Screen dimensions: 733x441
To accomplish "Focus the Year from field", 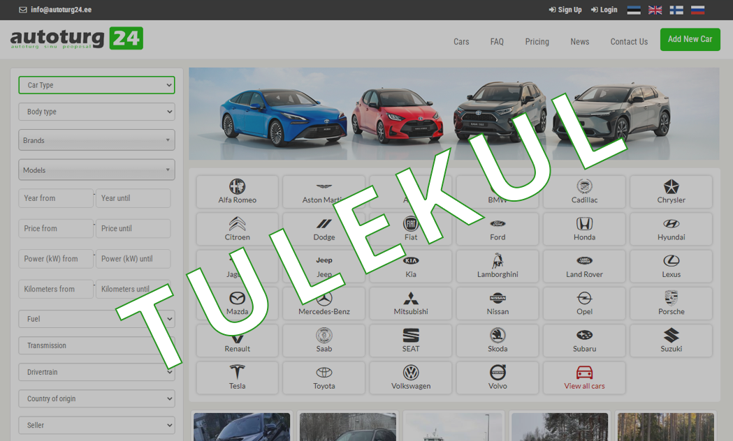I will click(x=56, y=198).
